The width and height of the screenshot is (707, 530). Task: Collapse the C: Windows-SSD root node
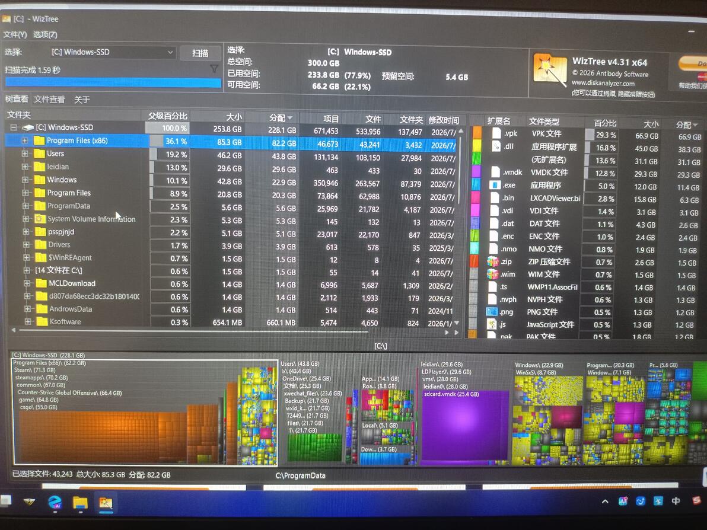(14, 127)
